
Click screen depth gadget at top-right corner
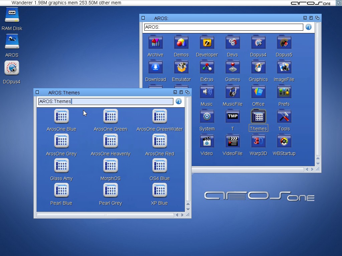[x=338, y=3]
